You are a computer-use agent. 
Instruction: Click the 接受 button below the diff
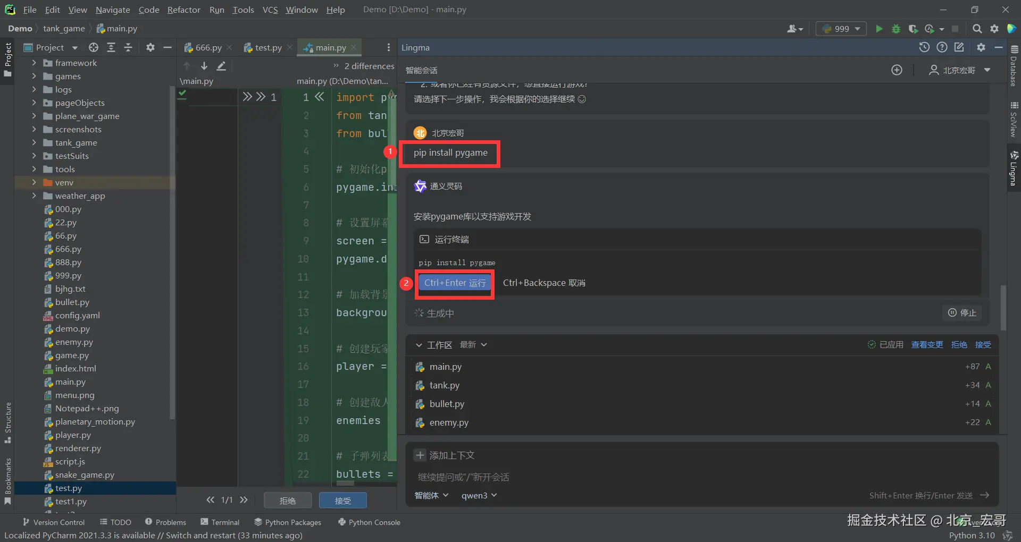342,501
